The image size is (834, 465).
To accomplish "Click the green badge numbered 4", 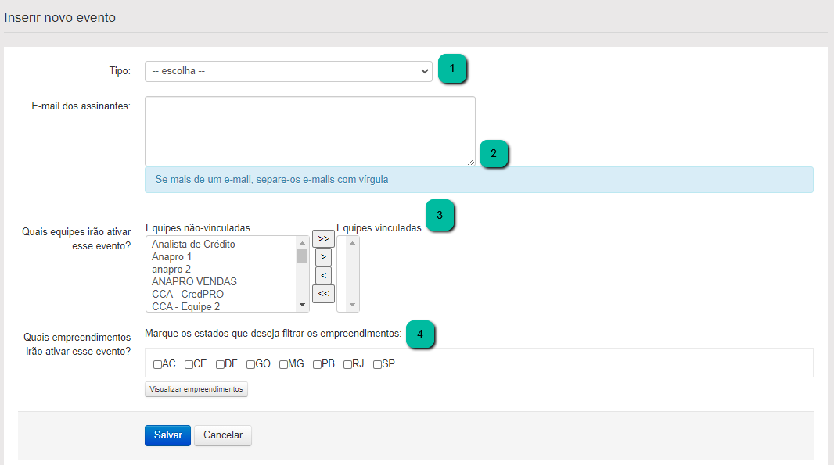I will pyautogui.click(x=420, y=334).
